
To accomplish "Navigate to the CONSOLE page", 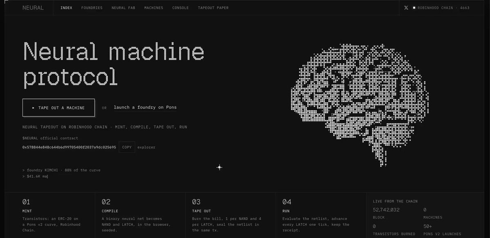I will tap(180, 8).
